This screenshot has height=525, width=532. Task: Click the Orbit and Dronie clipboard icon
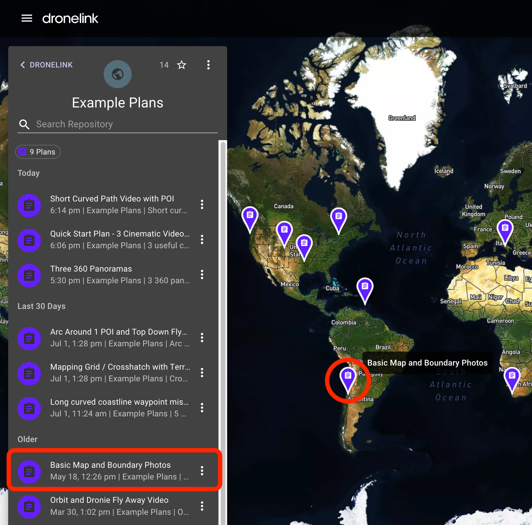pyautogui.click(x=29, y=507)
